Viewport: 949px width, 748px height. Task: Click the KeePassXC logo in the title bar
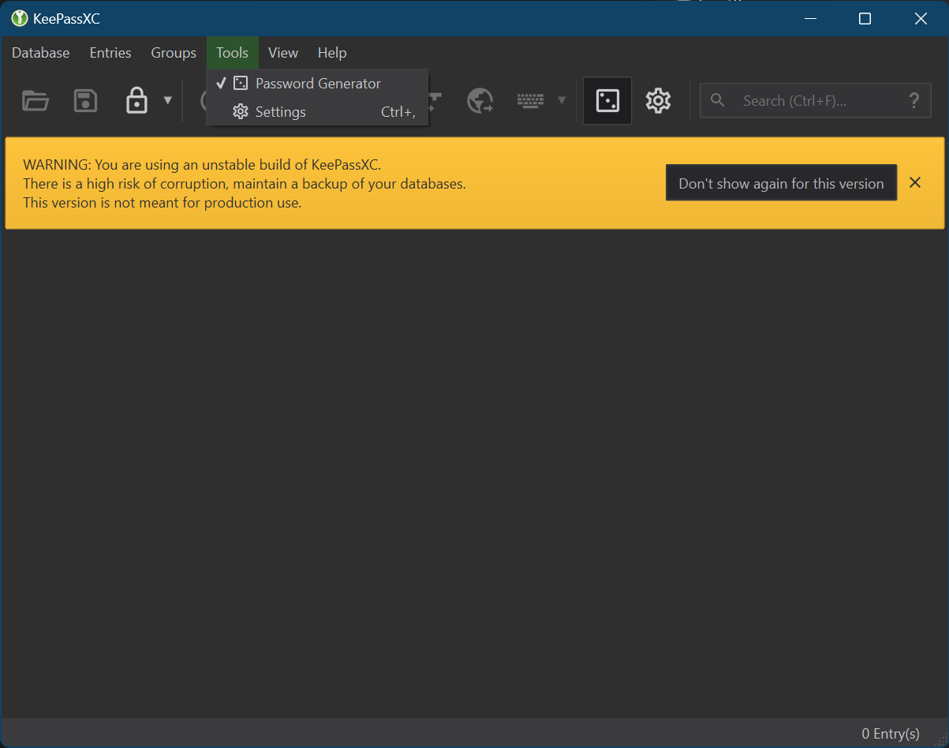17,17
